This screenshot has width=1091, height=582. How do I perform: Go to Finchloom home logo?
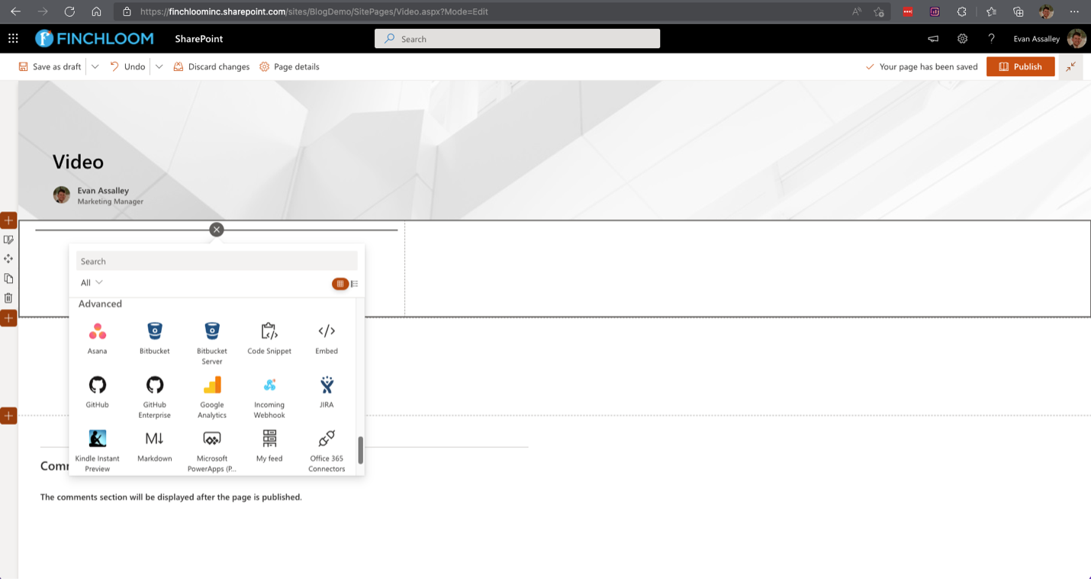pos(95,38)
